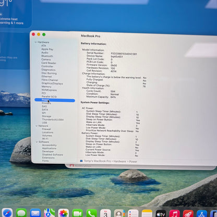Select Locations under Network

click(x=47, y=132)
